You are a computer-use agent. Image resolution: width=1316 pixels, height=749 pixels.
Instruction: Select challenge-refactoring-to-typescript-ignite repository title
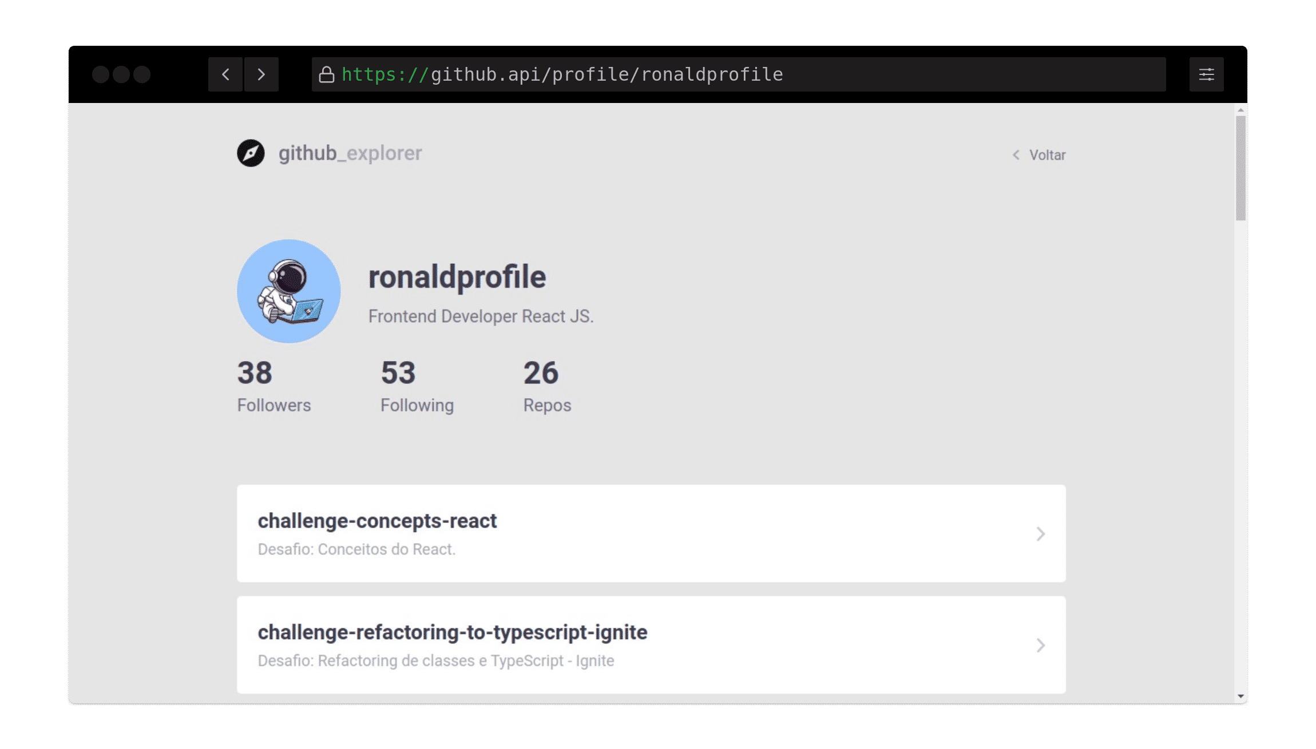click(x=452, y=632)
